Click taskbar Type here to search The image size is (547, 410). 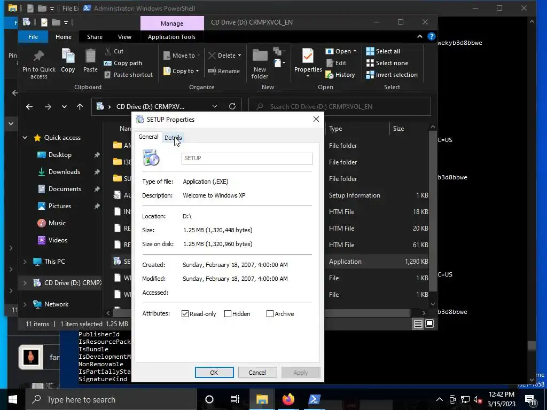coord(111,399)
